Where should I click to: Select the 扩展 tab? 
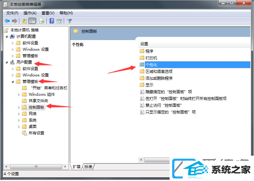pos(76,167)
